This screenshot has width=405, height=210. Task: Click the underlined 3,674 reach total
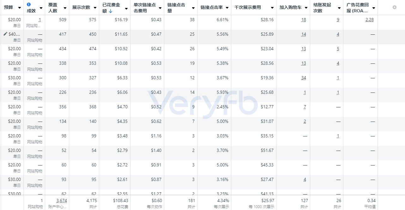click(x=61, y=201)
